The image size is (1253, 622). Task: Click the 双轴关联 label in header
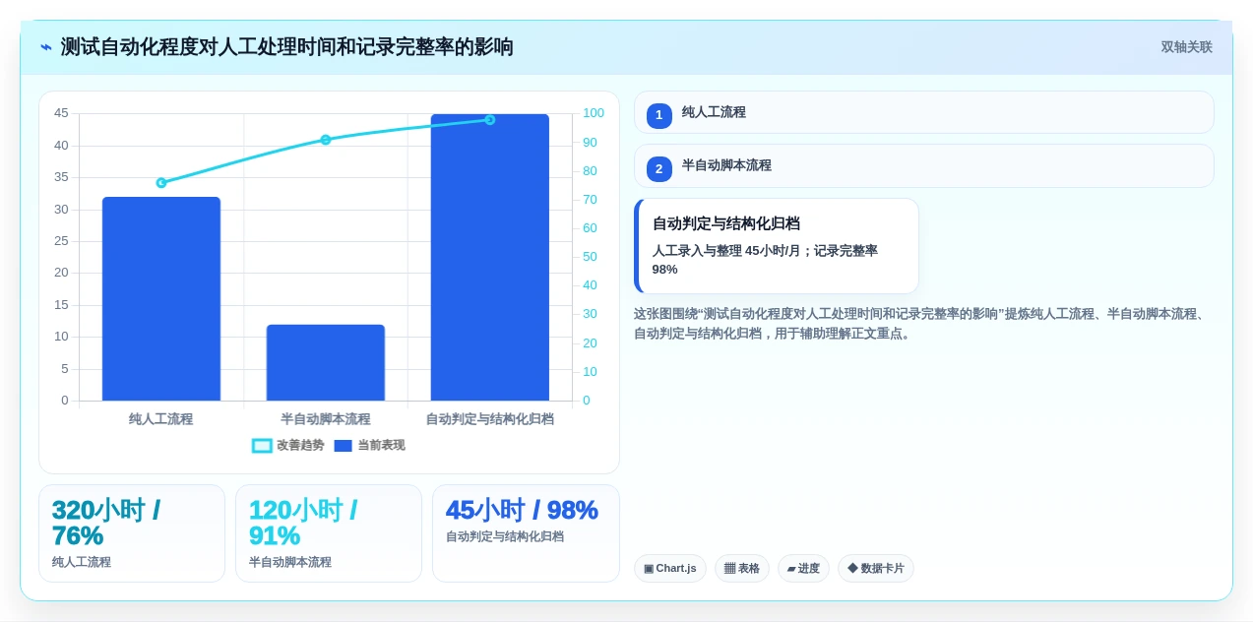1186,47
